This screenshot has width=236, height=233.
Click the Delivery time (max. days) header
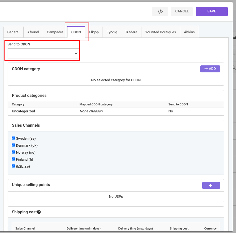(x=135, y=229)
